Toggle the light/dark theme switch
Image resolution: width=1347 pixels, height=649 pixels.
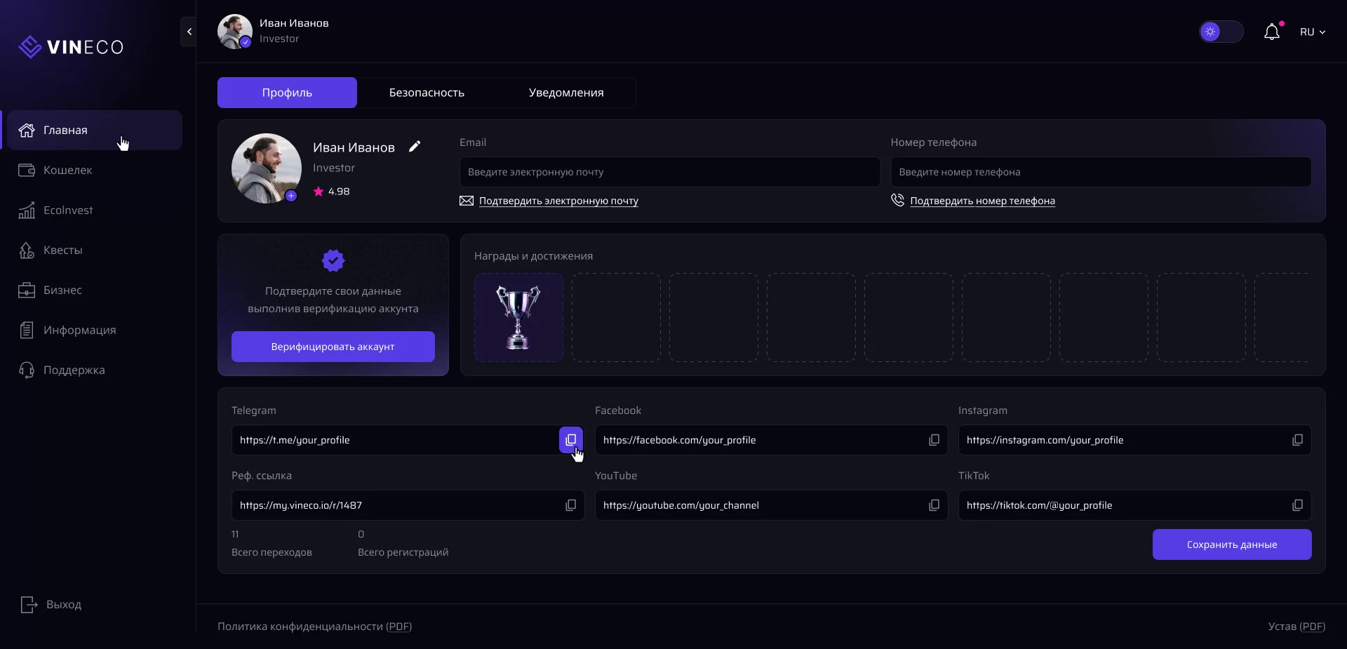pos(1221,32)
